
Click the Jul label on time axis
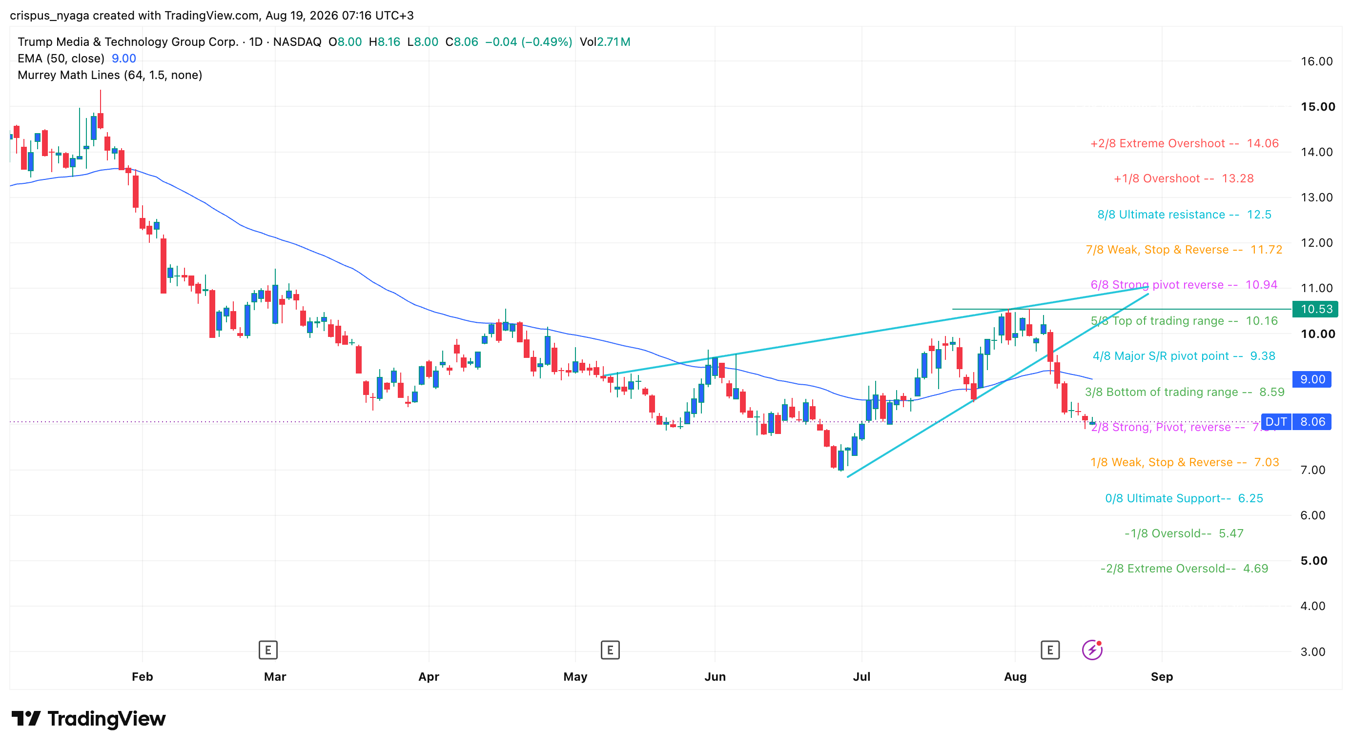coord(861,677)
